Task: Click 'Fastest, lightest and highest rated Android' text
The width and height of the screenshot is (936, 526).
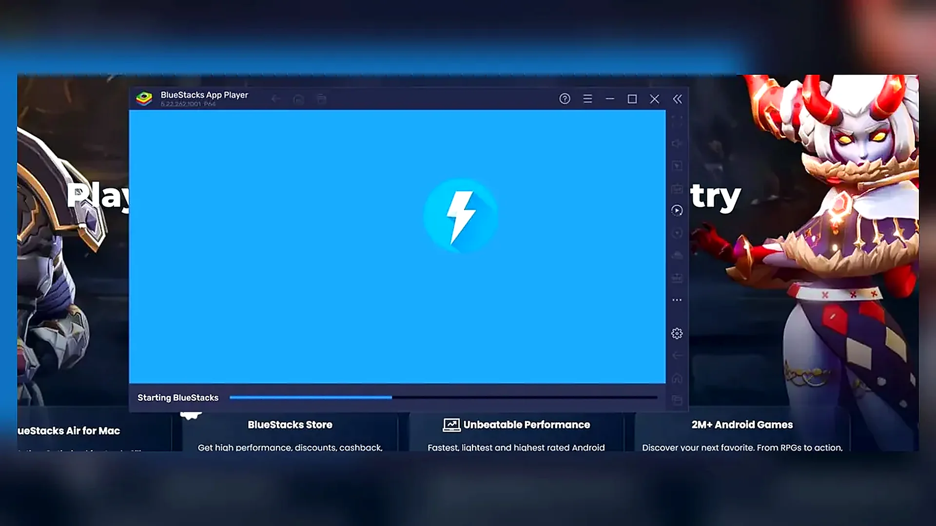Action: click(x=516, y=447)
